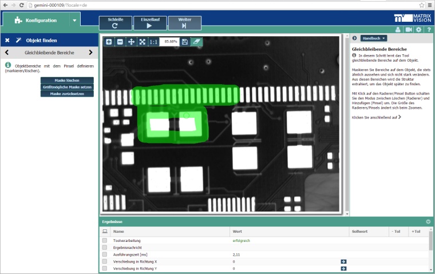
Task: Click the zoom in icon in image toolbar
Action: (109, 42)
